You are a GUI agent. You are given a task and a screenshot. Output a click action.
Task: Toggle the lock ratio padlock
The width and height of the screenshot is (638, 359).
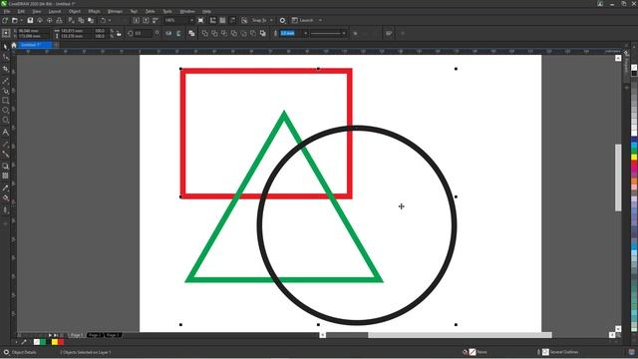point(119,34)
